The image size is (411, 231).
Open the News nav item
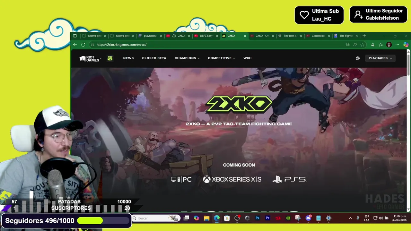[x=128, y=58]
